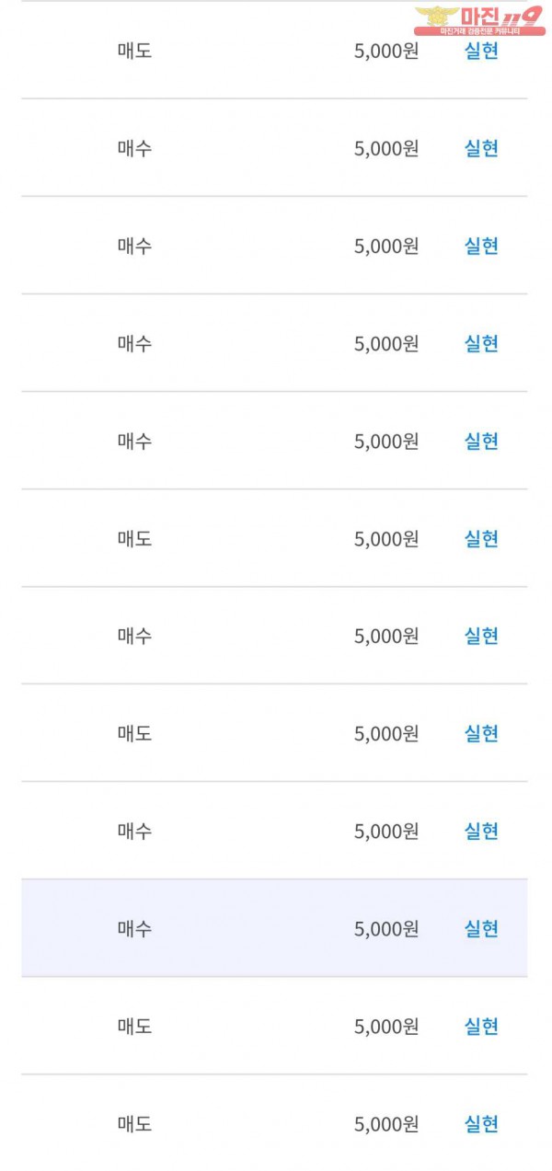Select the 매도 label in the sixth row

pos(134,539)
